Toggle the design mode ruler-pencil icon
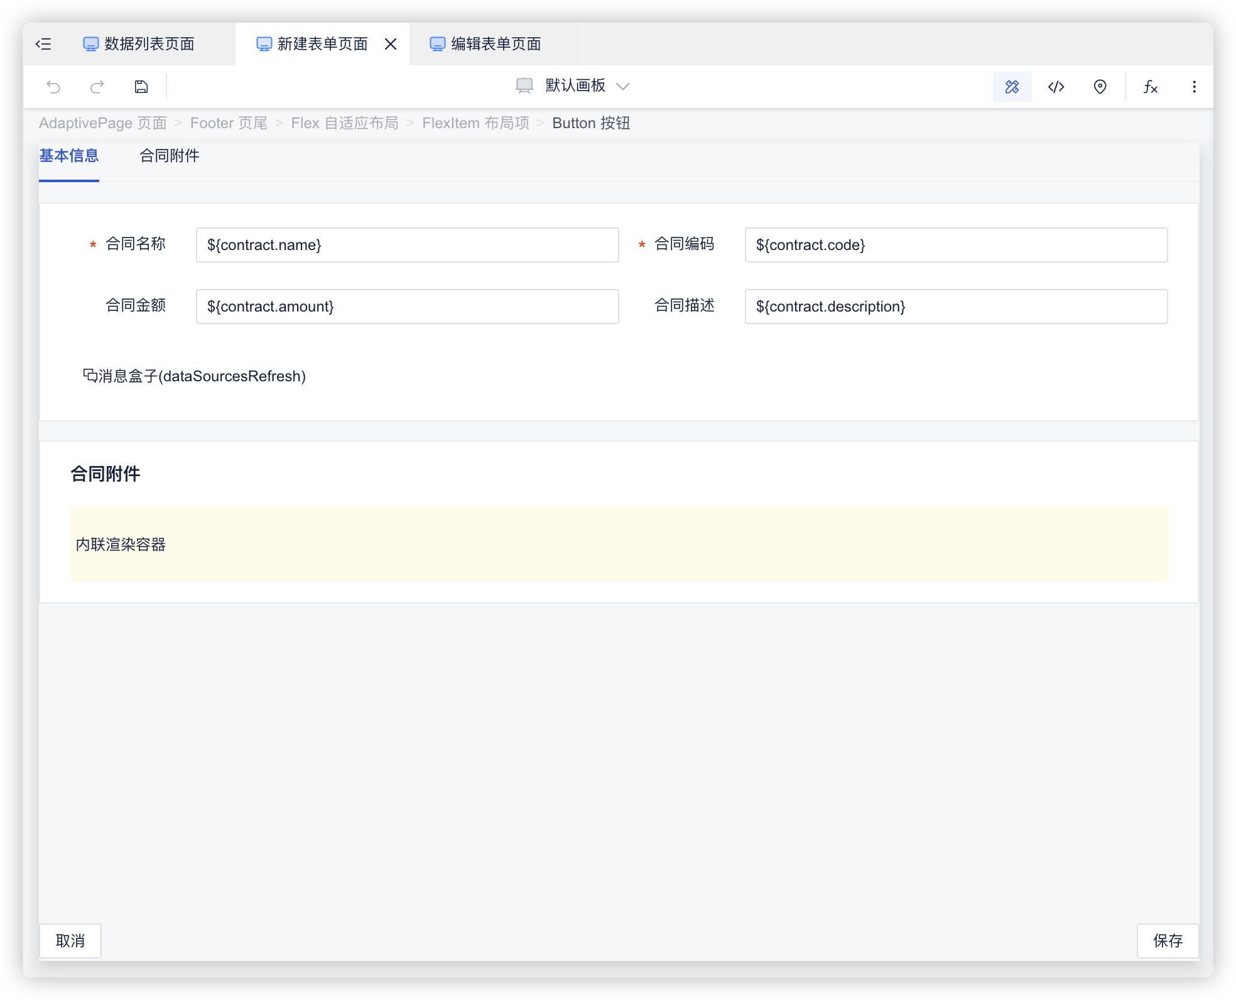 click(x=1012, y=87)
